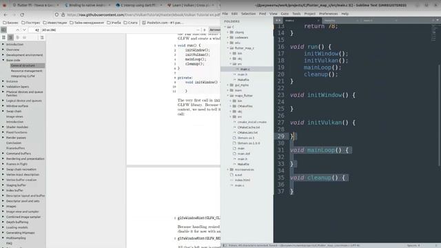The height and width of the screenshot is (248, 441).
Task: Expand the codewars folder in sidebar
Action: click(228, 37)
